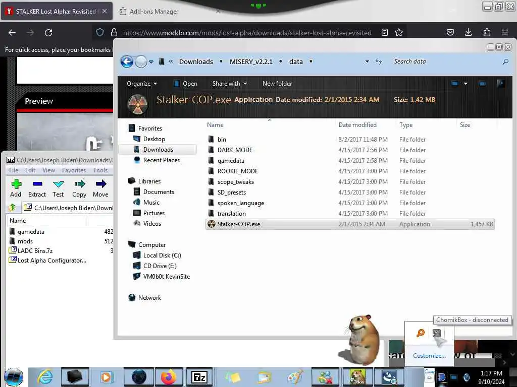This screenshot has height=387, width=517.
Task: Select Recent Places in the sidebar
Action: [161, 160]
